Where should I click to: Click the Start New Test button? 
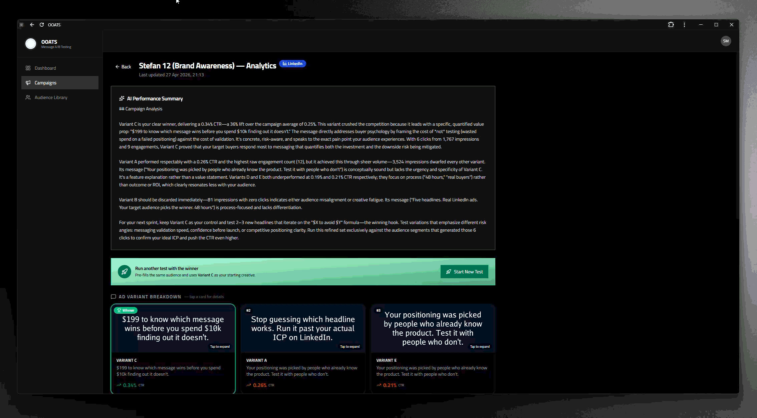(464, 272)
